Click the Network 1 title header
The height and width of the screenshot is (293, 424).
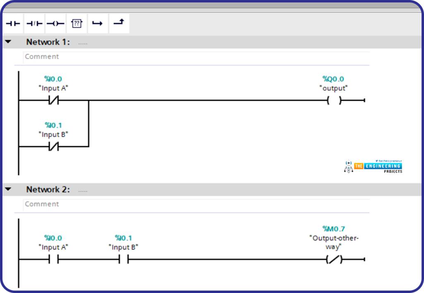(x=48, y=42)
